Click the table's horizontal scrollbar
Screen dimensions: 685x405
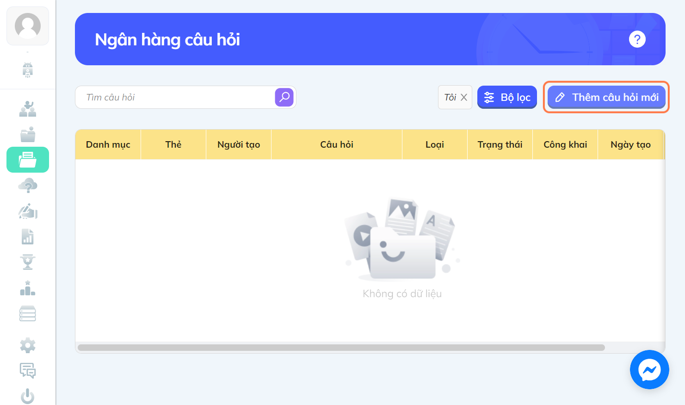341,348
